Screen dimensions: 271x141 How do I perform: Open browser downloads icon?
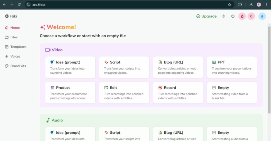click(251, 5)
